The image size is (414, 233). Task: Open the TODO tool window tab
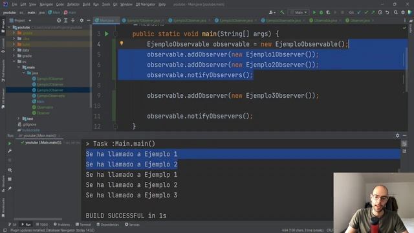coord(42,225)
